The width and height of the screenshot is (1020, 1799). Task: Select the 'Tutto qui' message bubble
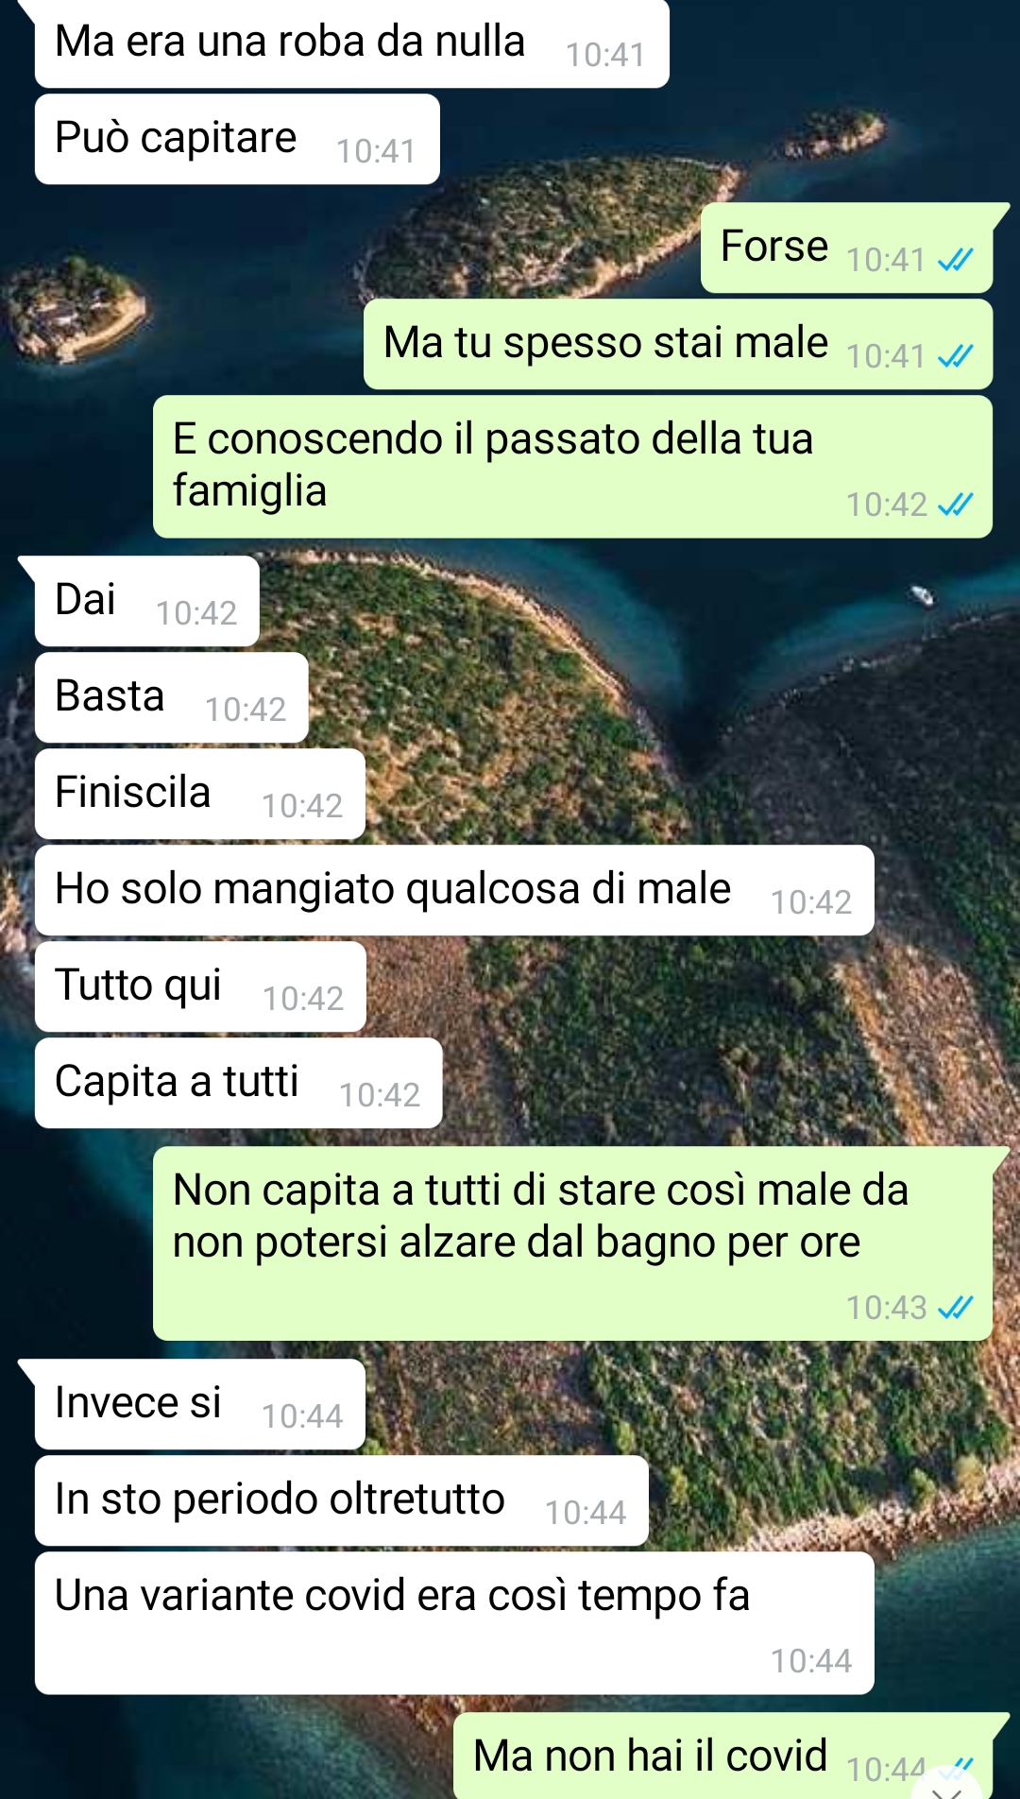pyautogui.click(x=200, y=986)
